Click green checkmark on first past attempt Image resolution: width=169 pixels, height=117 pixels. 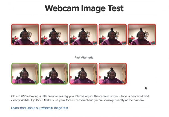point(36,81)
